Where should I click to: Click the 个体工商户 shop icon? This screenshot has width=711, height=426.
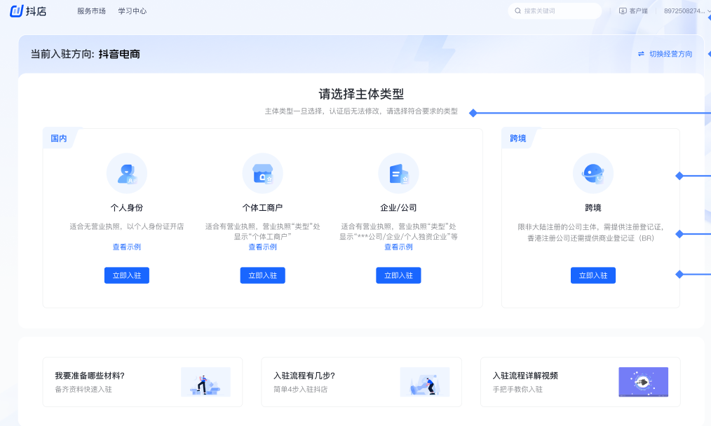click(262, 174)
